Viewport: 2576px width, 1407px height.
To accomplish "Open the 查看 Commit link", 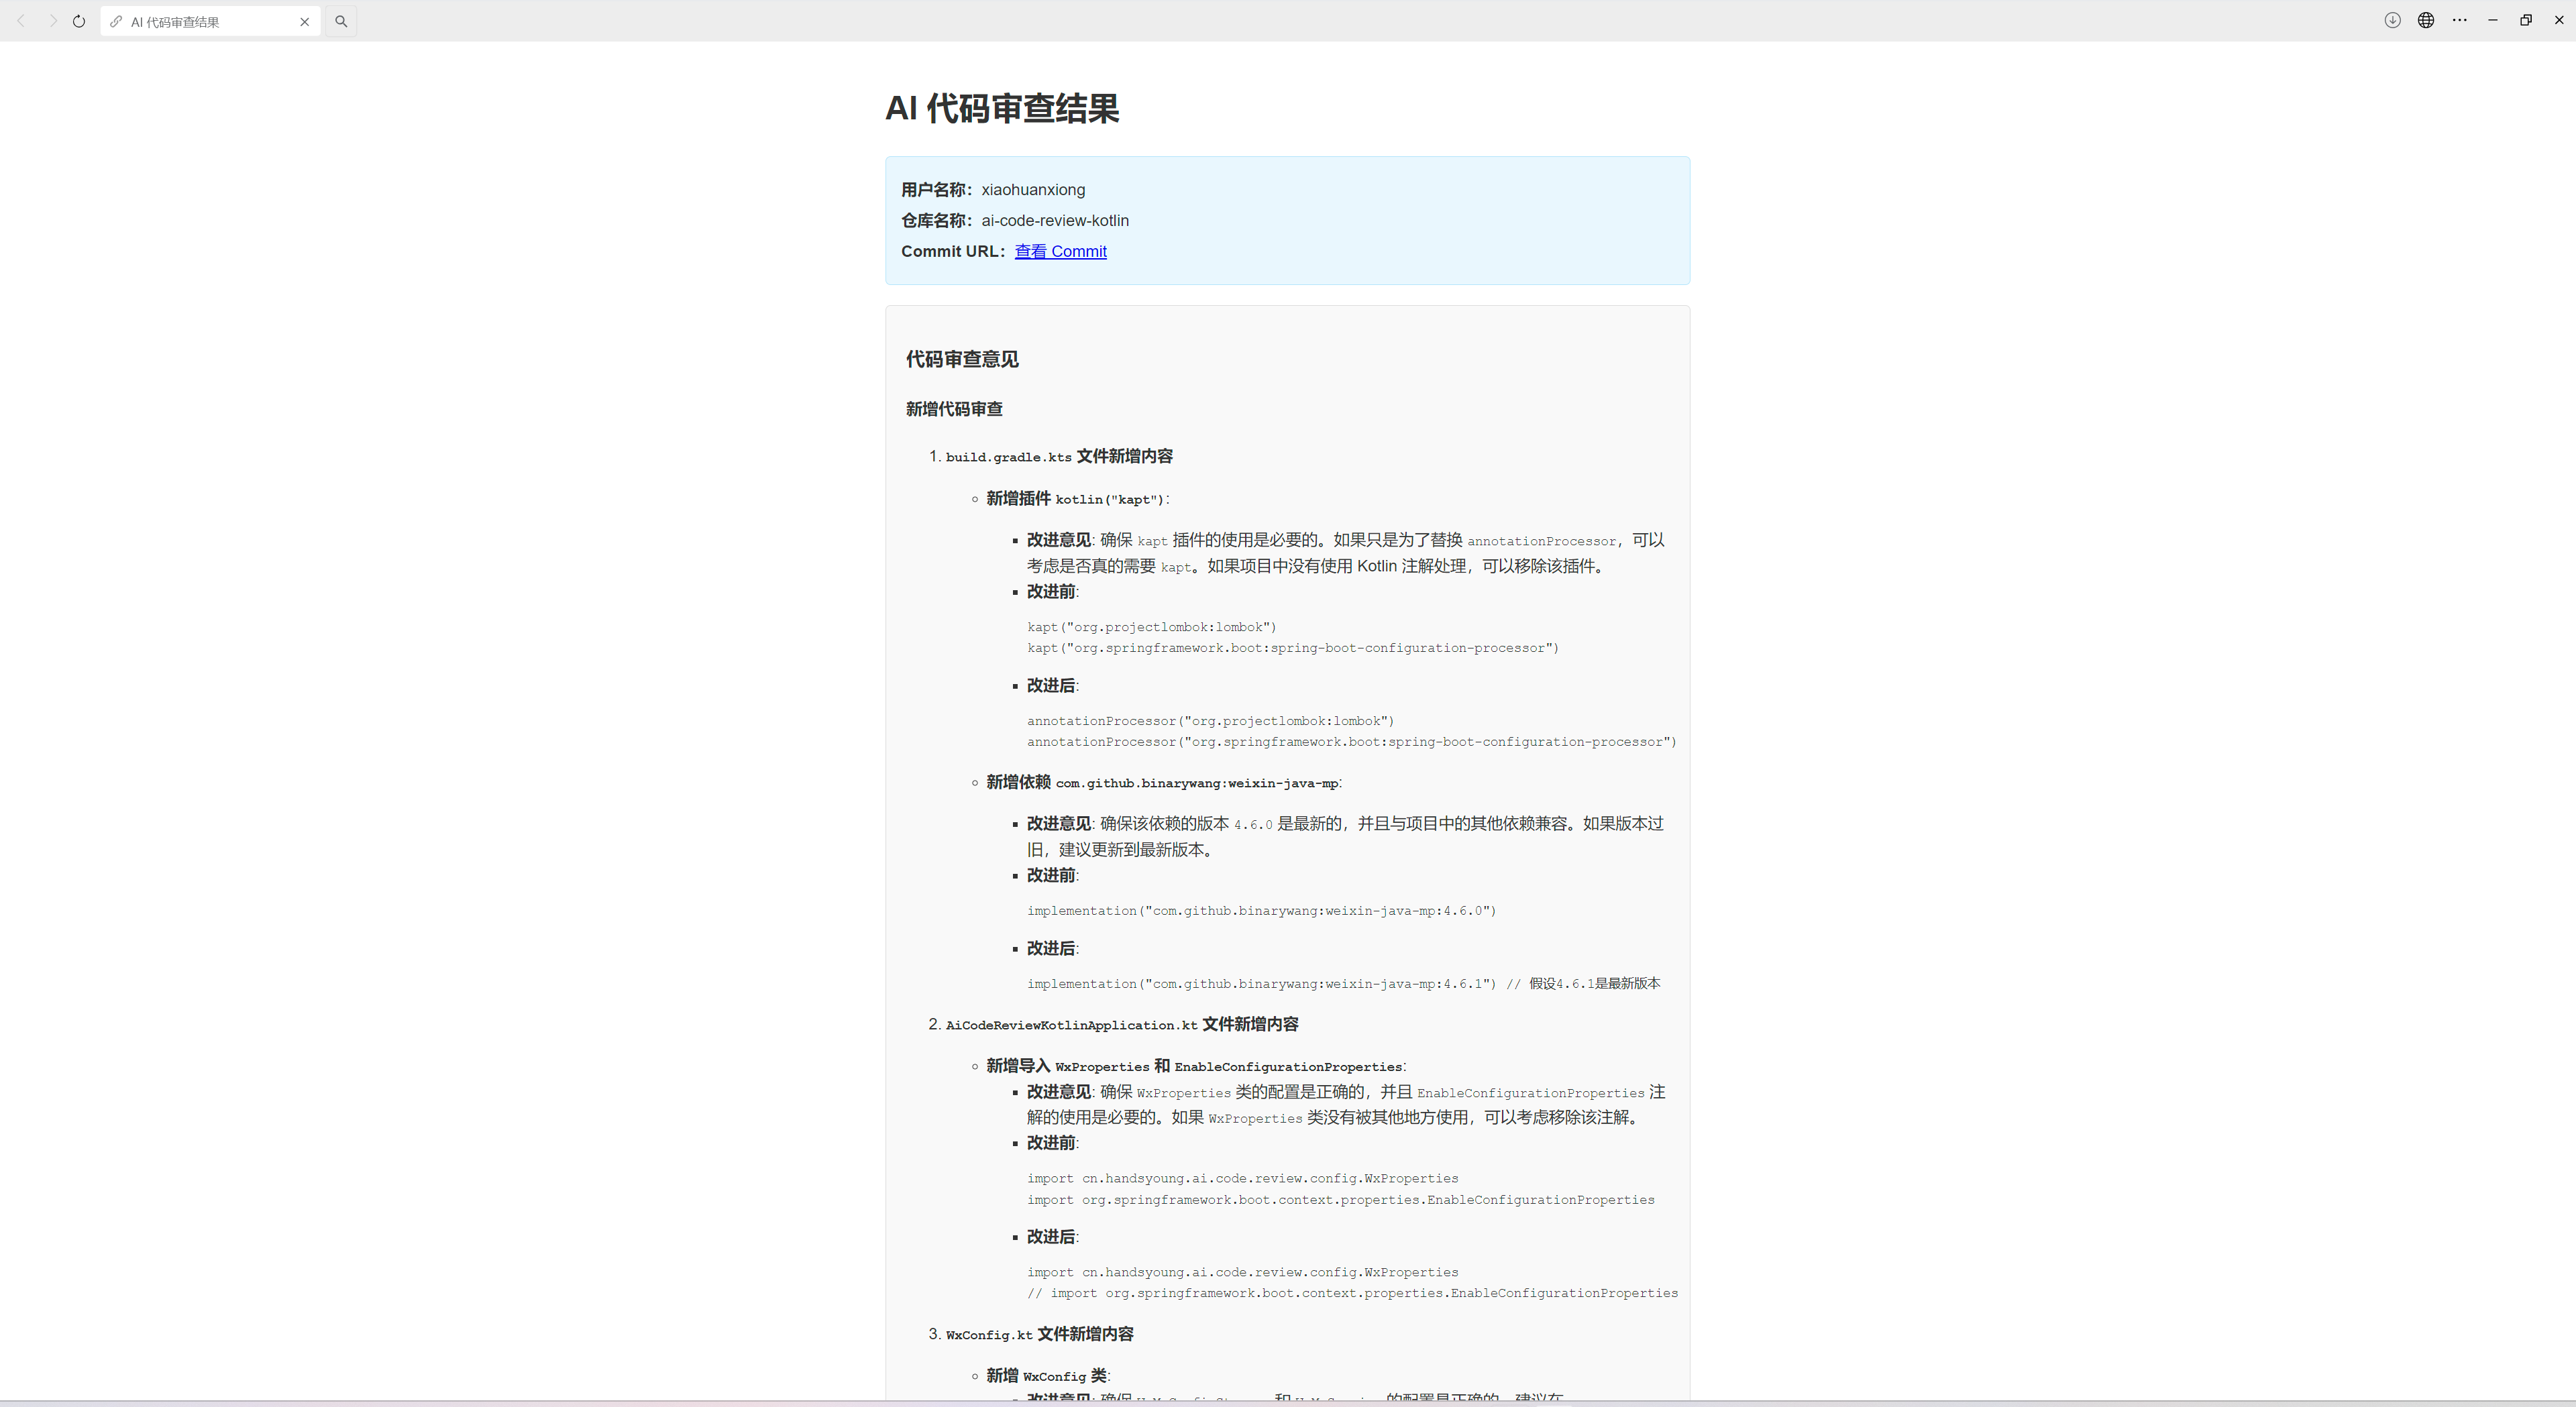I will (x=1061, y=251).
